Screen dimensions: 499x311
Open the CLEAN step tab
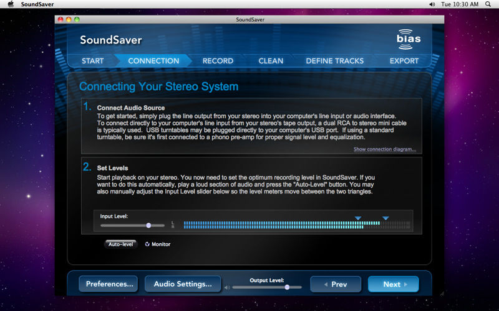coord(271,61)
